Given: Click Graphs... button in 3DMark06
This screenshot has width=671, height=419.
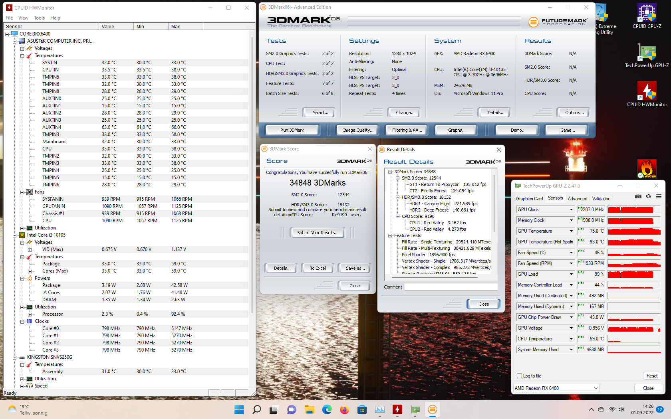Looking at the screenshot, I should click(x=457, y=130).
